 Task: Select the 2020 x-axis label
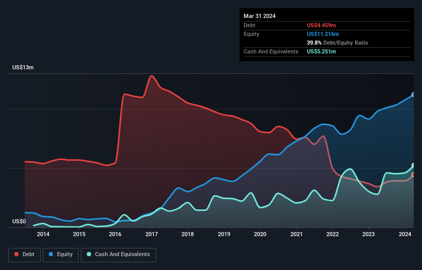pos(260,234)
